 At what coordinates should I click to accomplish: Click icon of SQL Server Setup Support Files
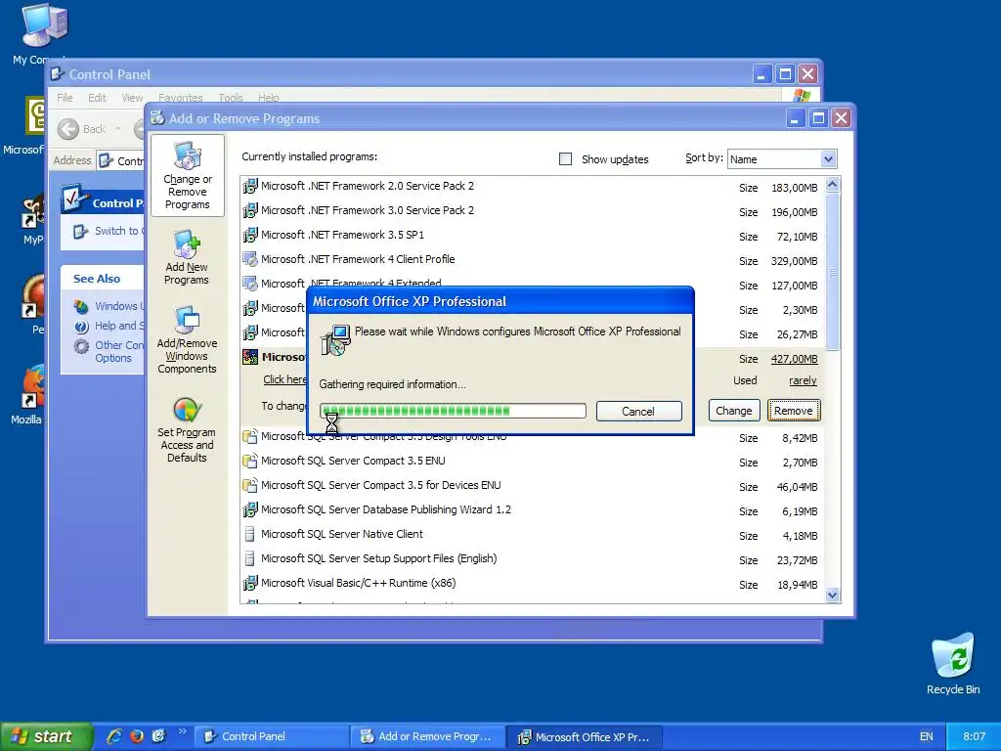(249, 558)
